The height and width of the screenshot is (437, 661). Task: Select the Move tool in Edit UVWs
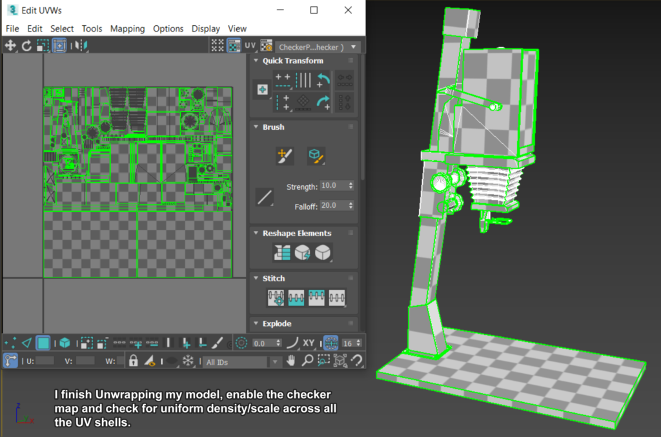(x=12, y=45)
